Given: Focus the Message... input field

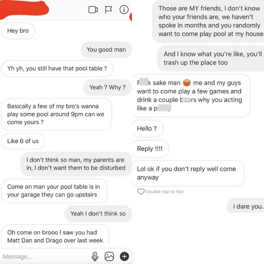Looking at the screenshot, I should (x=46, y=256).
